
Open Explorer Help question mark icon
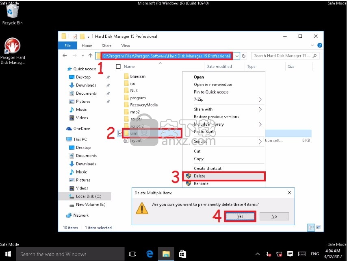tap(319, 46)
